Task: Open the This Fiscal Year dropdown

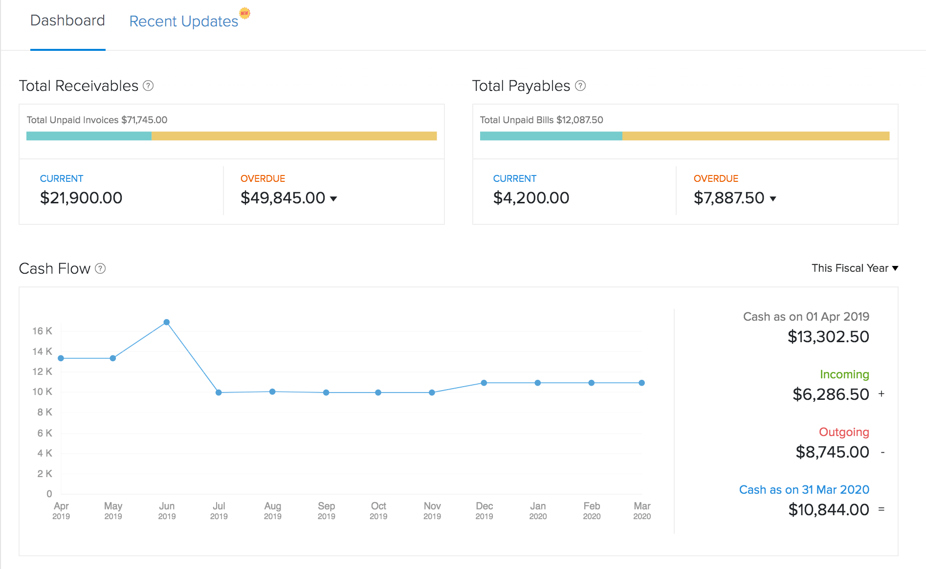Action: coord(854,268)
